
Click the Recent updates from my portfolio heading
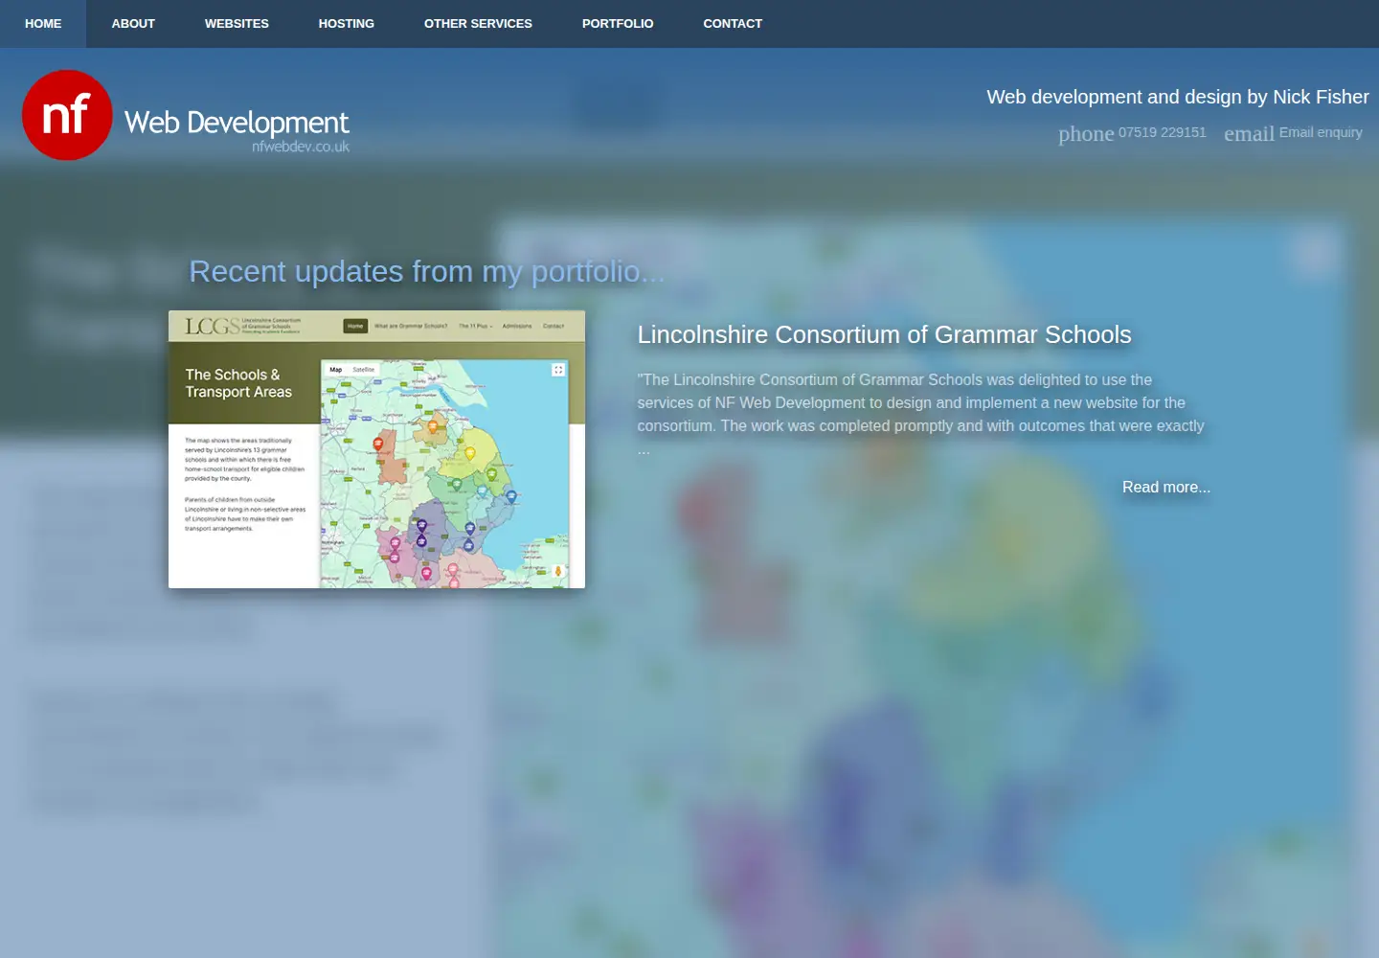coord(427,271)
